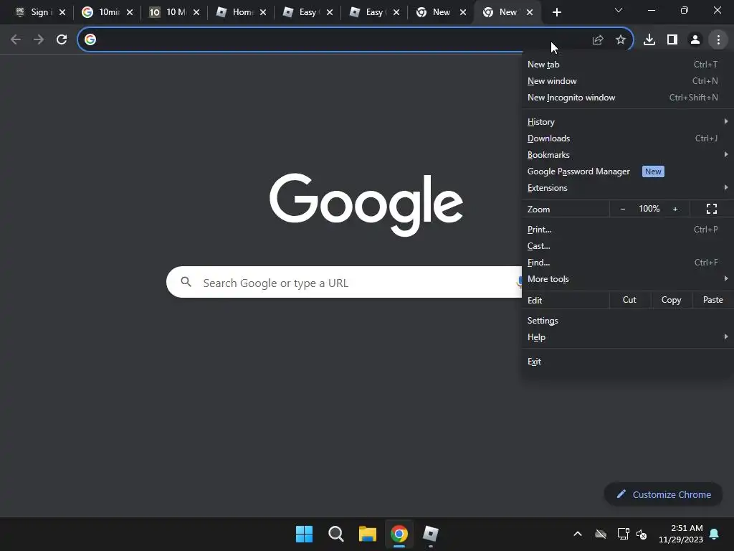This screenshot has height=551, width=734.
Task: Choose Exit from the menu
Action: [627, 362]
